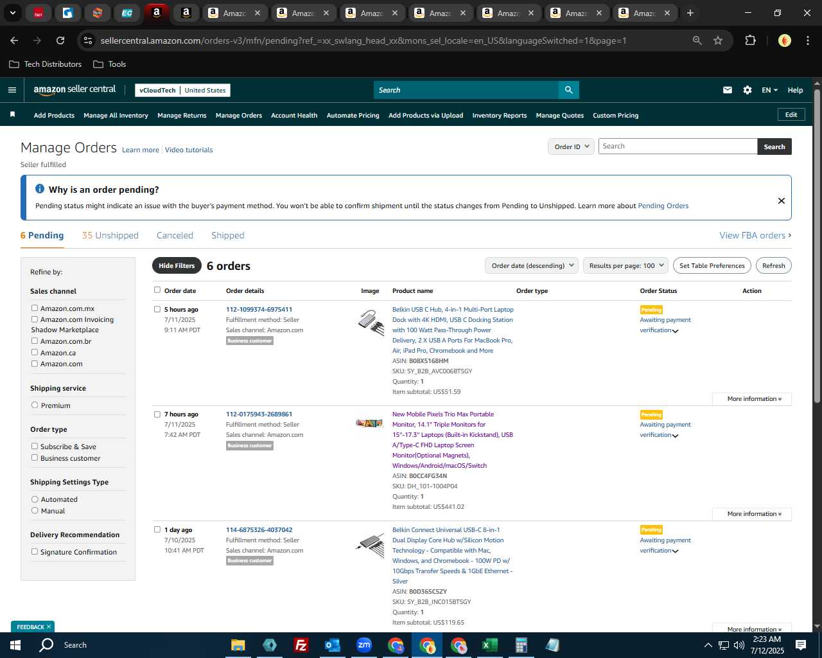Switch to the Canceled tab
822x658 pixels.
(175, 235)
